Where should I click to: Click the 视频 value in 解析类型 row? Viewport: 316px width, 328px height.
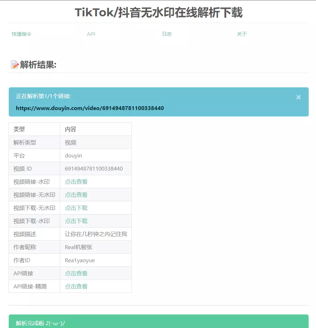[x=70, y=143]
